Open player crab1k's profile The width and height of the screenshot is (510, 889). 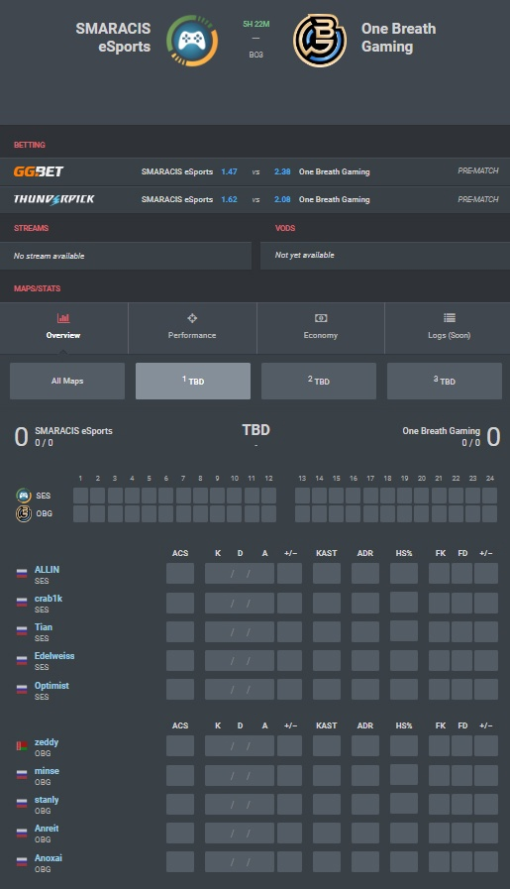[x=49, y=599]
